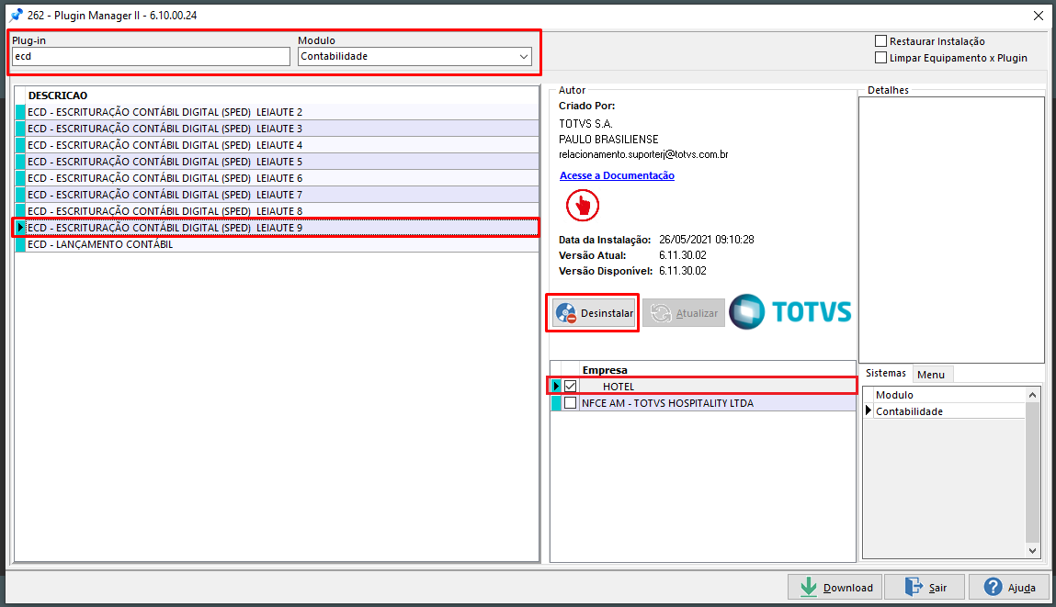Select the ECD LEIAUTE 6 row
1056x607 pixels.
(277, 177)
